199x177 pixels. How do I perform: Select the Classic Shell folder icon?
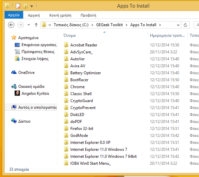pos(66,94)
